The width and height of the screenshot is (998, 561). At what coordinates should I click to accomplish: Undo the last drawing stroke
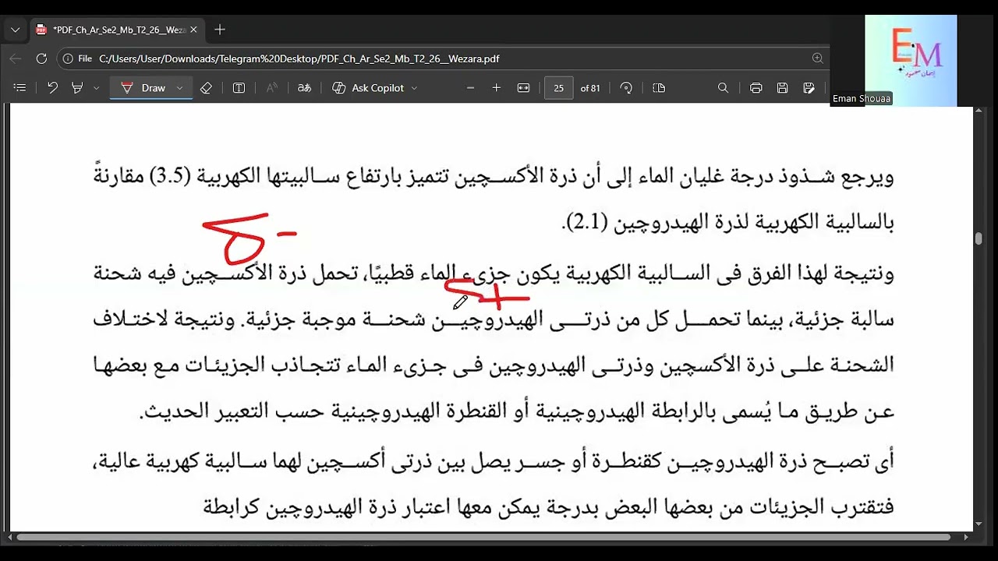[52, 88]
